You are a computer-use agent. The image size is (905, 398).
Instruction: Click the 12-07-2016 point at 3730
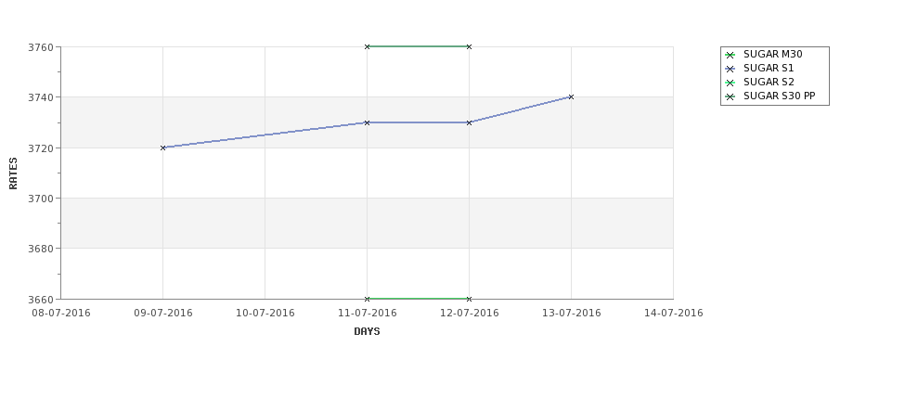click(x=470, y=122)
